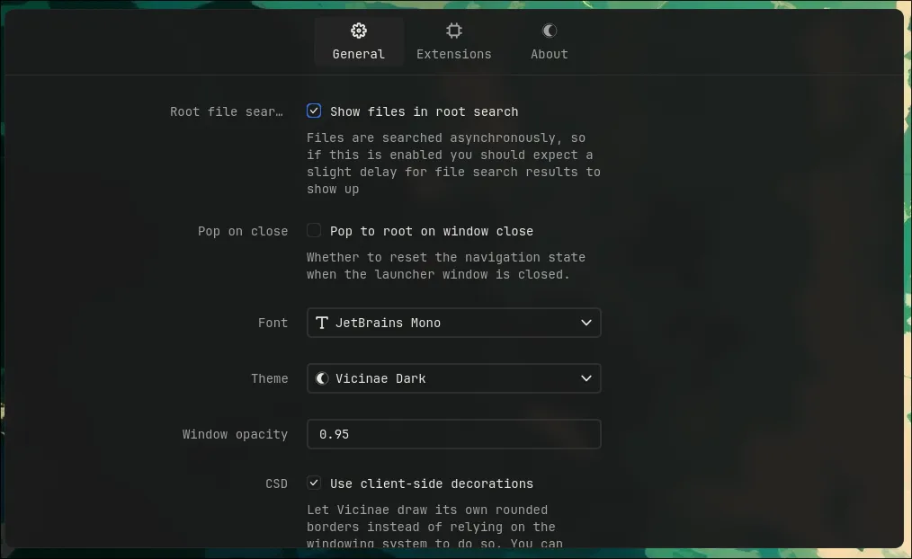Click the T font icon beside JetBrains Mono
The image size is (912, 559).
(322, 323)
